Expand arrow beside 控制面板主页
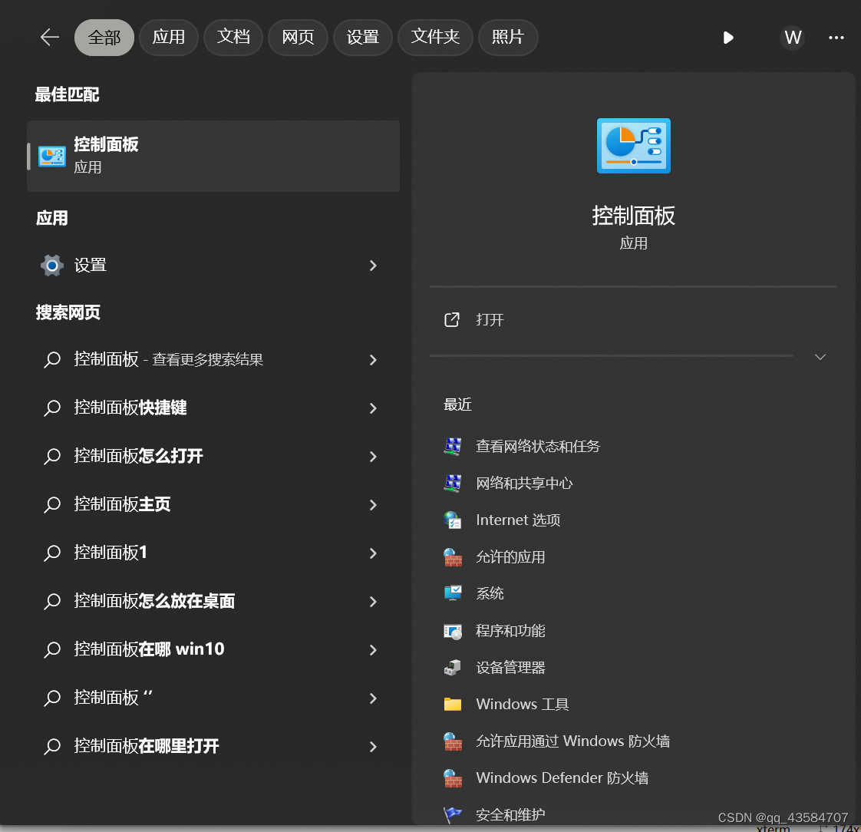Screen dimensions: 861x832 coord(373,505)
